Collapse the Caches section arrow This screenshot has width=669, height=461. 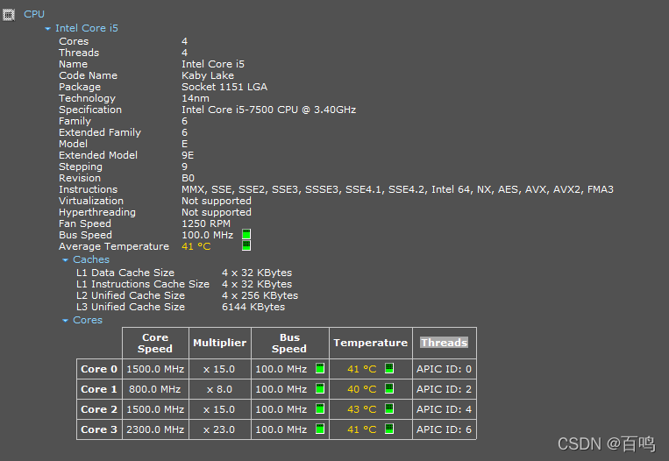tap(65, 259)
